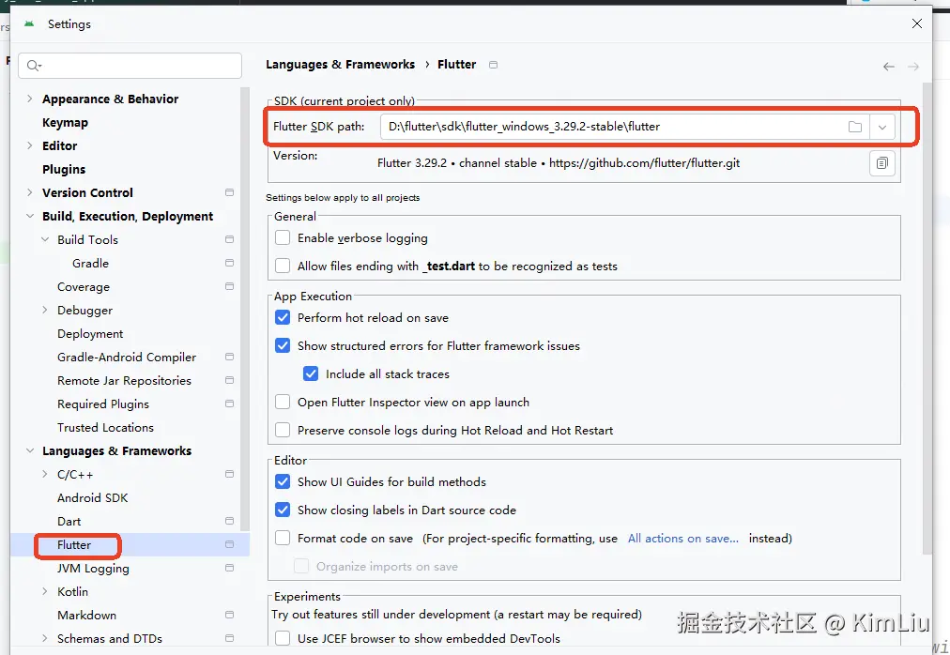Click the settings tree vertical scrollbar
Image resolution: width=950 pixels, height=655 pixels.
click(x=245, y=309)
